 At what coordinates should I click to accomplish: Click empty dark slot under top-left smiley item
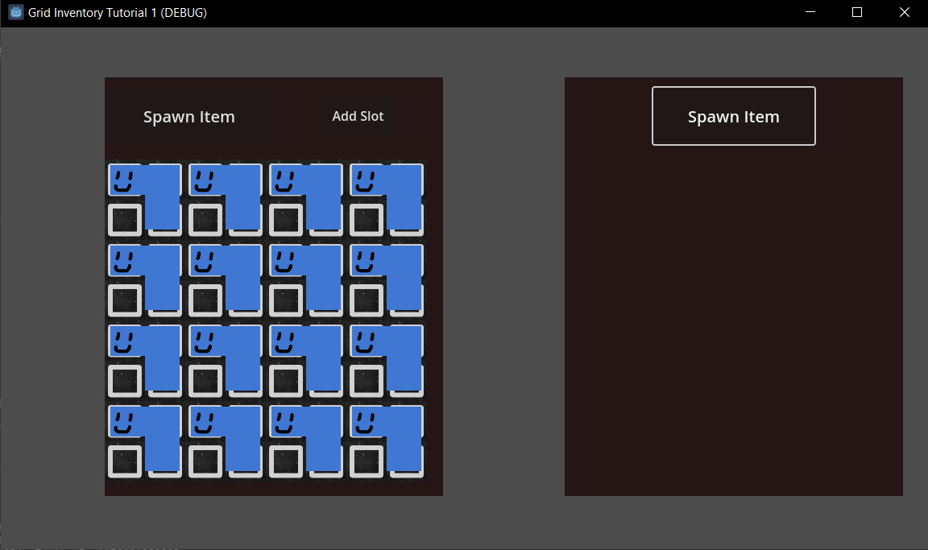coord(125,220)
